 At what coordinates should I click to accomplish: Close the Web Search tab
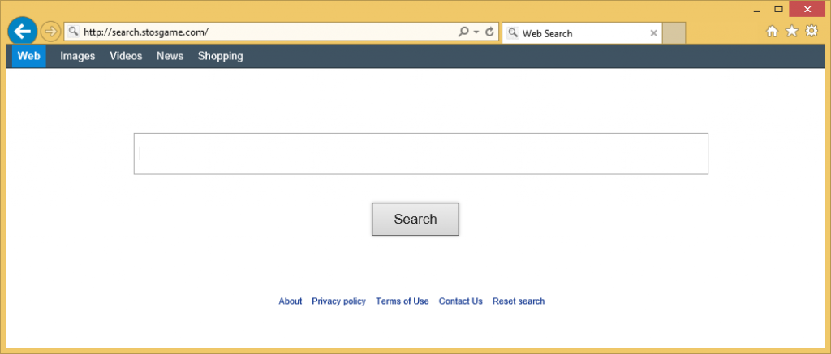click(x=653, y=33)
